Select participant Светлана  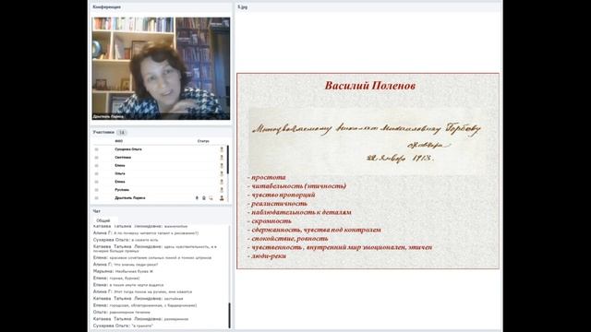tap(123, 158)
